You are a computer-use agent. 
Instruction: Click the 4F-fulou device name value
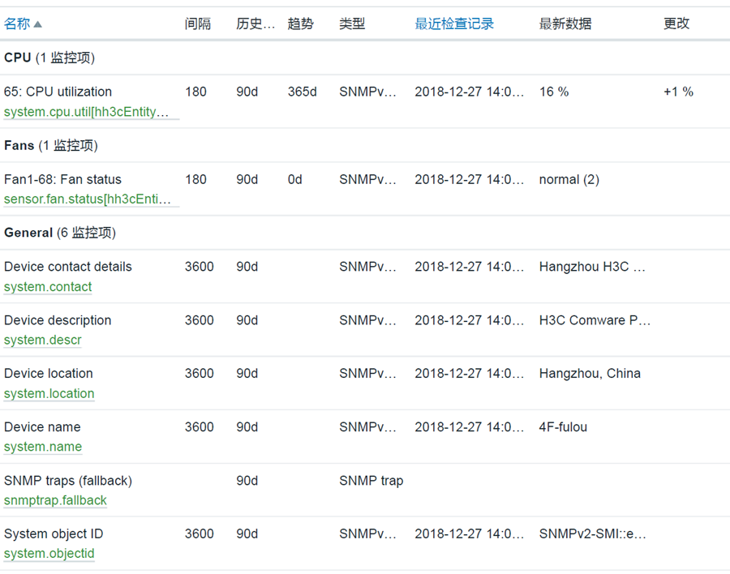pos(563,427)
